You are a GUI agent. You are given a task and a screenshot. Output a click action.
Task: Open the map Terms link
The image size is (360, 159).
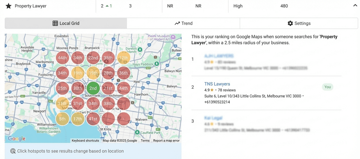pyautogui.click(x=145, y=141)
